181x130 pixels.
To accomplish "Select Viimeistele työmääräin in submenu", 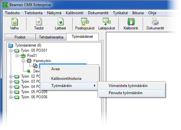I will [x=131, y=86].
